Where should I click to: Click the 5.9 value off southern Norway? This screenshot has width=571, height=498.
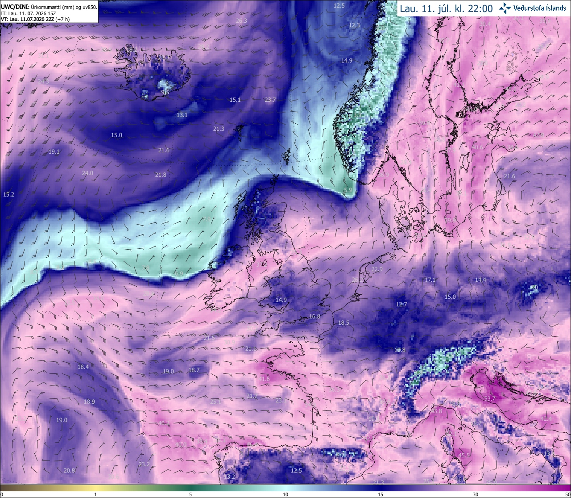348,190
